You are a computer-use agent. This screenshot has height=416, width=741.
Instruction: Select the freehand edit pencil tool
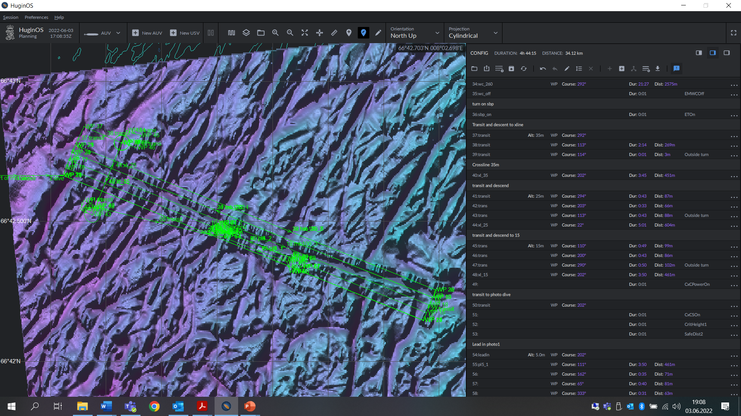point(378,33)
